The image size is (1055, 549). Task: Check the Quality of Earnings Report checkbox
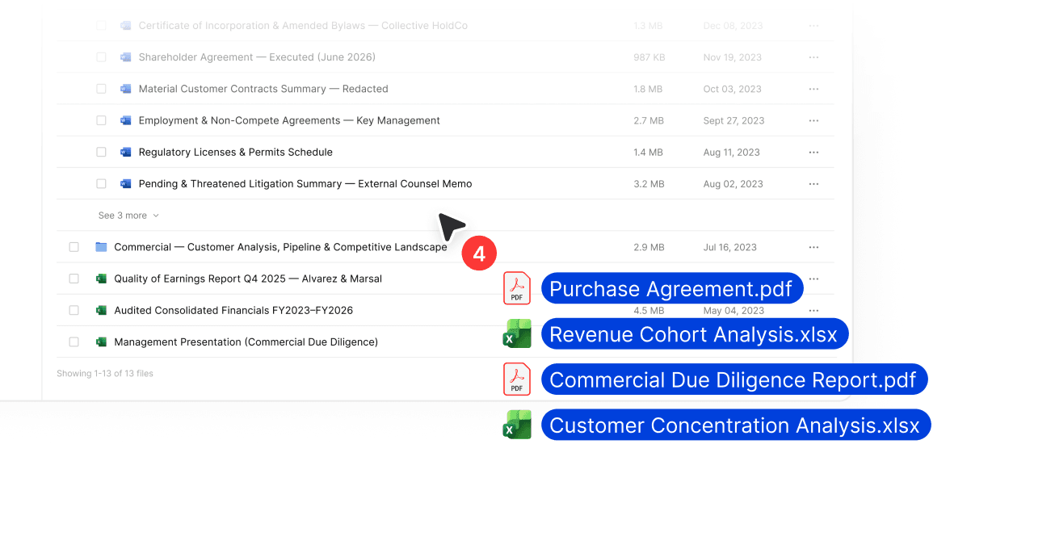(x=74, y=279)
